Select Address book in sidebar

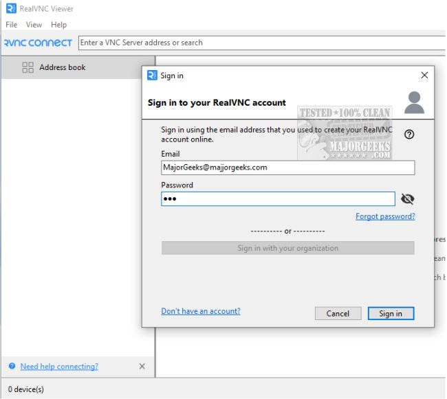coord(77,67)
